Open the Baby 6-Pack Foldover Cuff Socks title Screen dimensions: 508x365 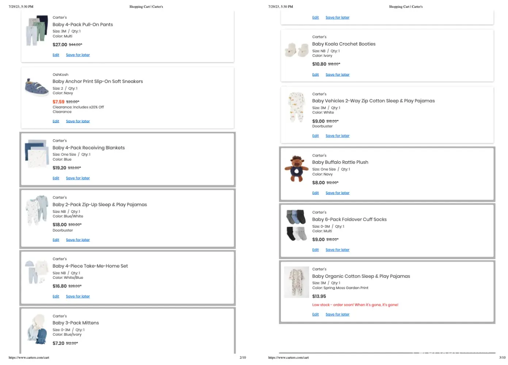click(349, 219)
